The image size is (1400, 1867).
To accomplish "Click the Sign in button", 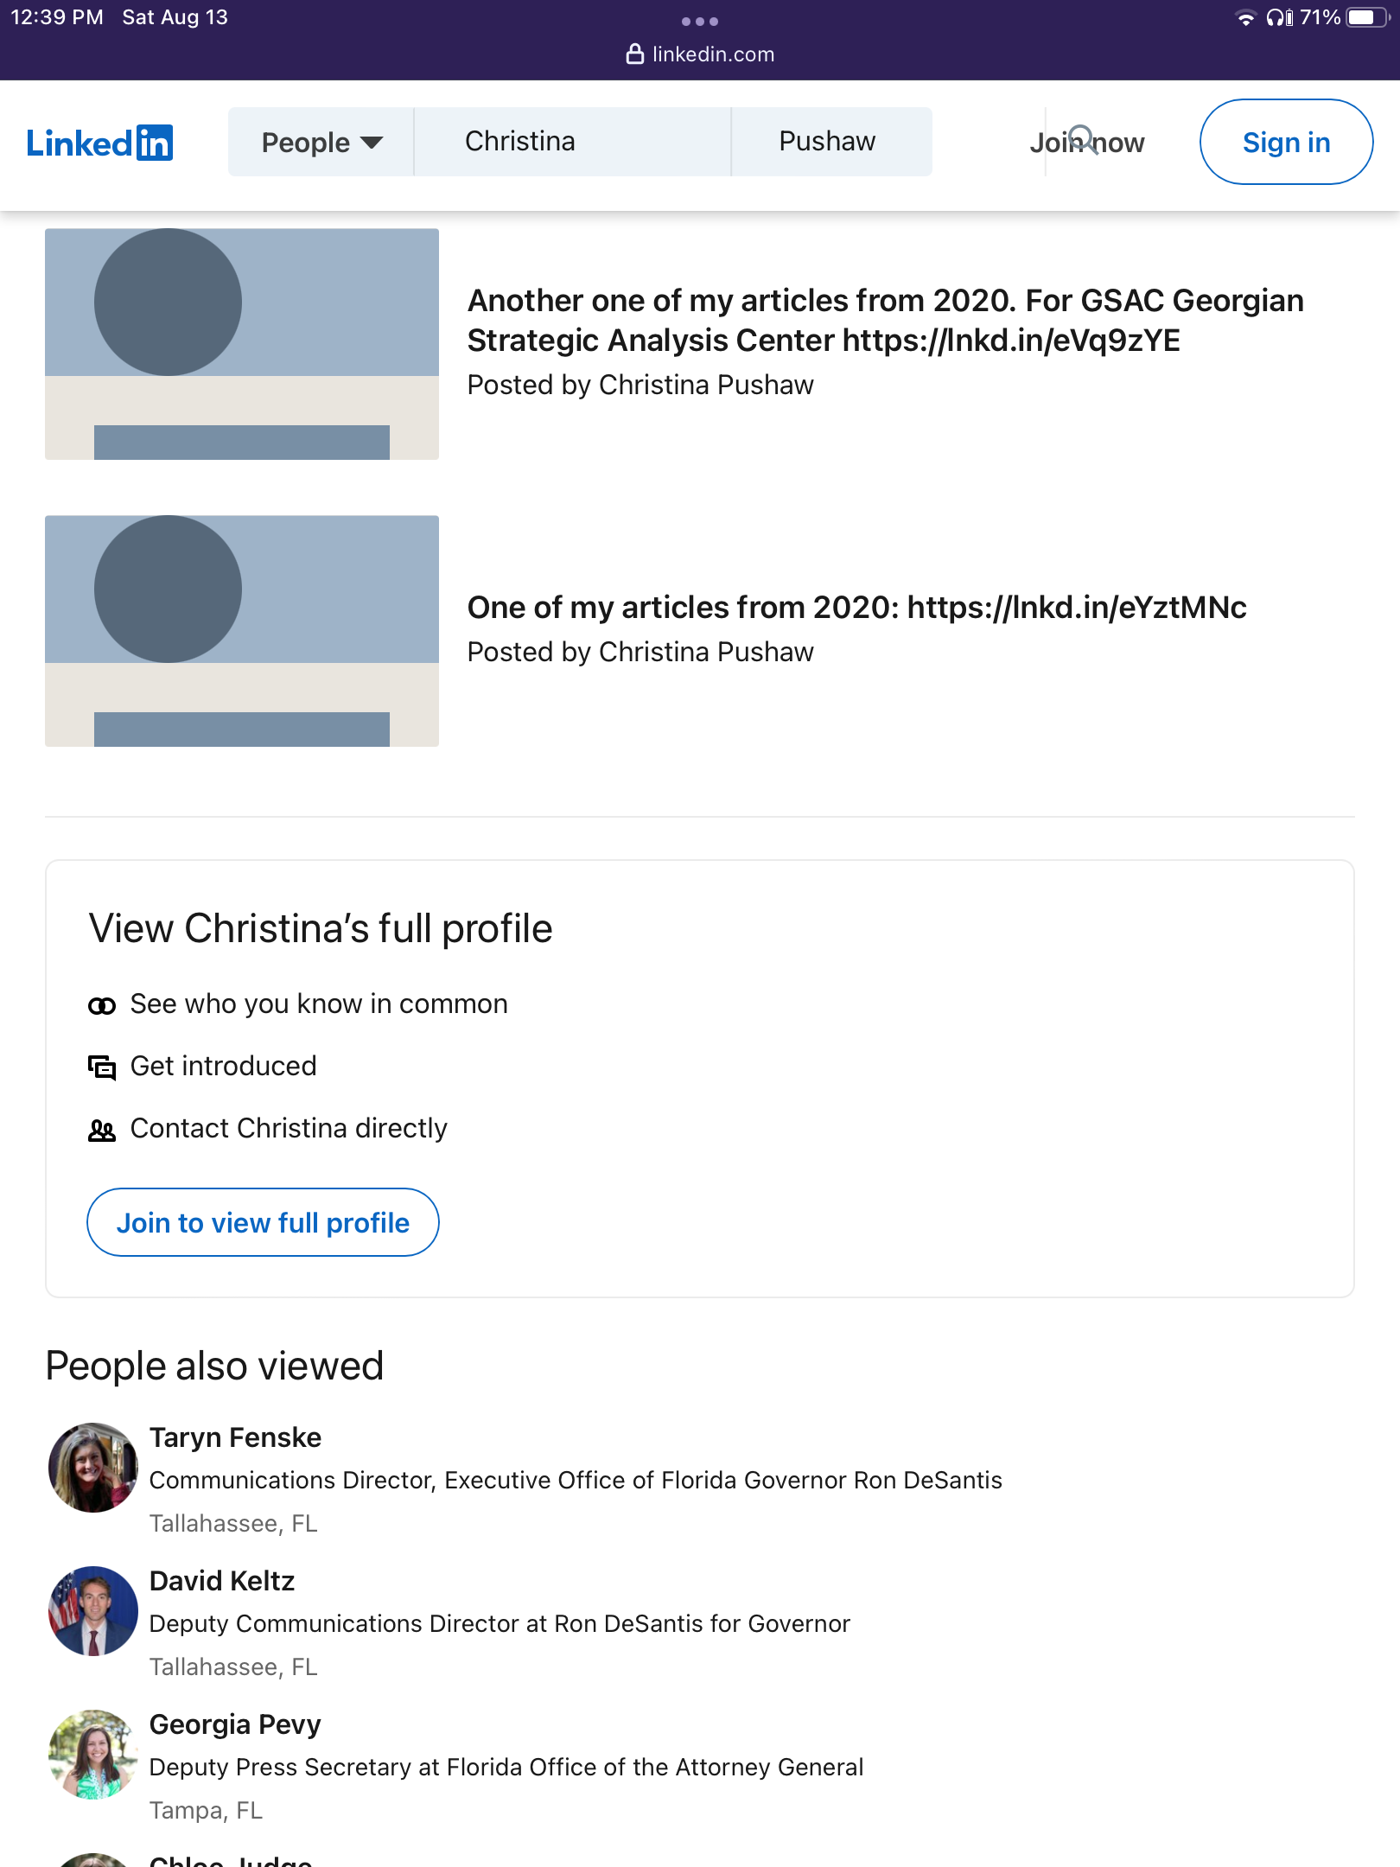I will tap(1285, 142).
